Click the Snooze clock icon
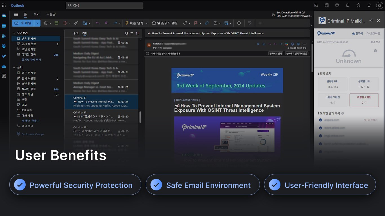The width and height of the screenshot is (385, 216). 215,23
